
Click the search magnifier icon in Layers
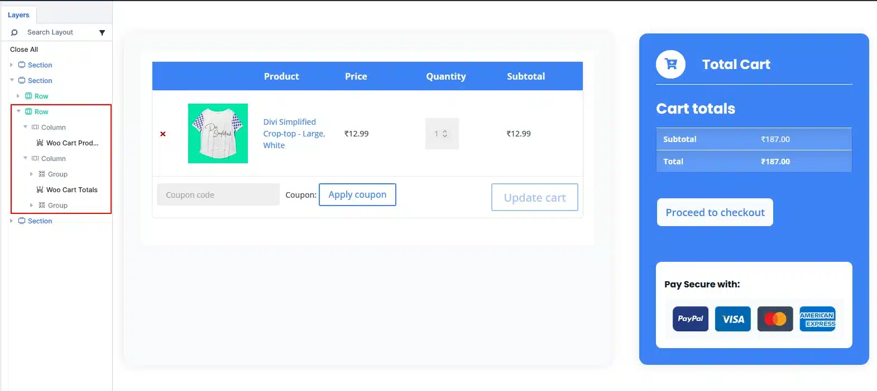coord(15,32)
